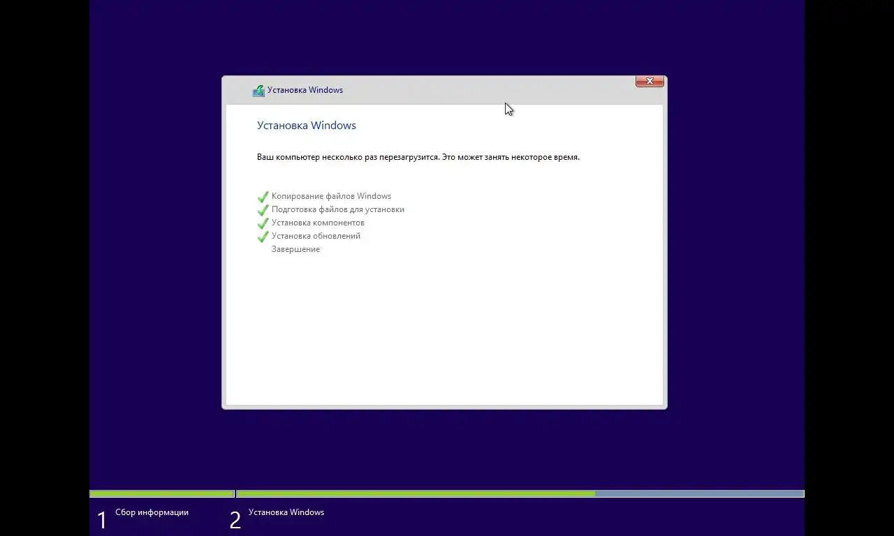Click the bottom Установка Windows stage label
Image resolution: width=894 pixels, height=536 pixels.
tap(286, 512)
